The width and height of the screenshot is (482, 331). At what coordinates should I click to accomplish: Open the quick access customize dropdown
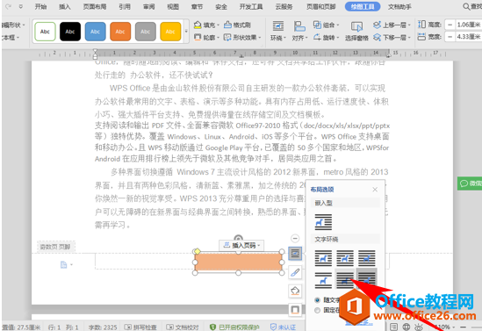click(x=21, y=6)
